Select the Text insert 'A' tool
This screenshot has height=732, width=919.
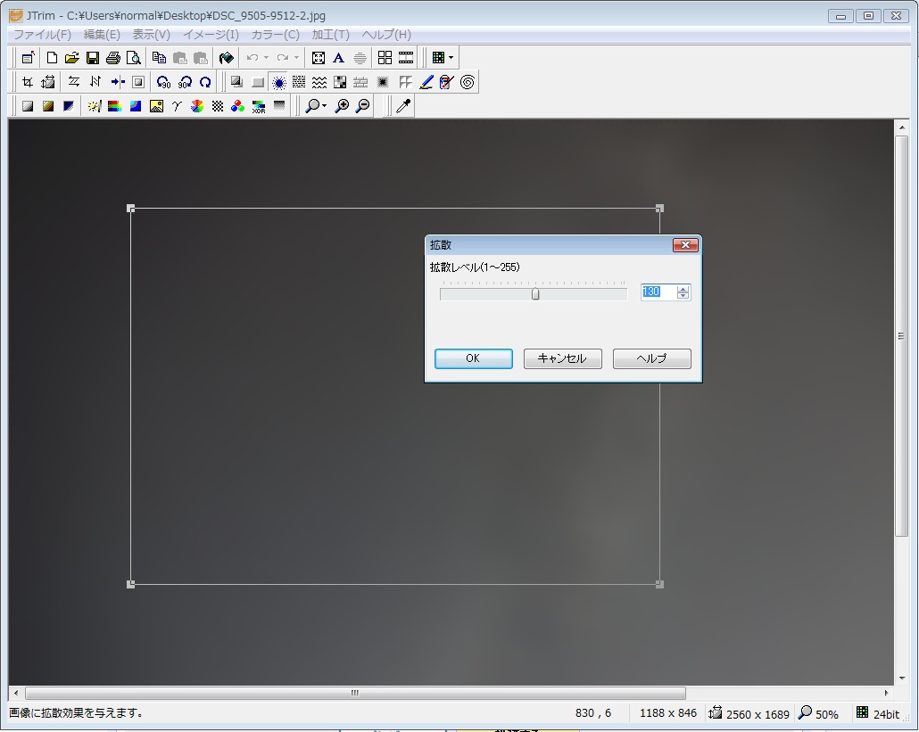tap(339, 58)
